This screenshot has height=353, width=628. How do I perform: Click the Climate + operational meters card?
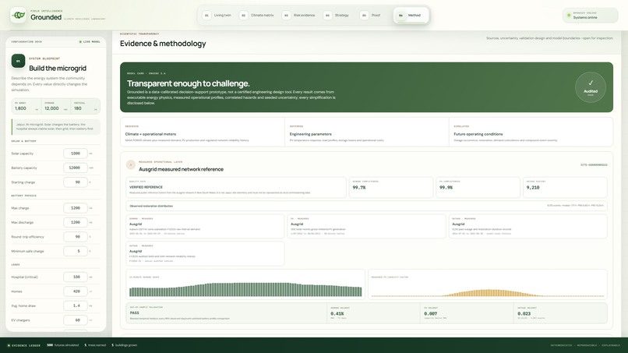pyautogui.click(x=203, y=132)
